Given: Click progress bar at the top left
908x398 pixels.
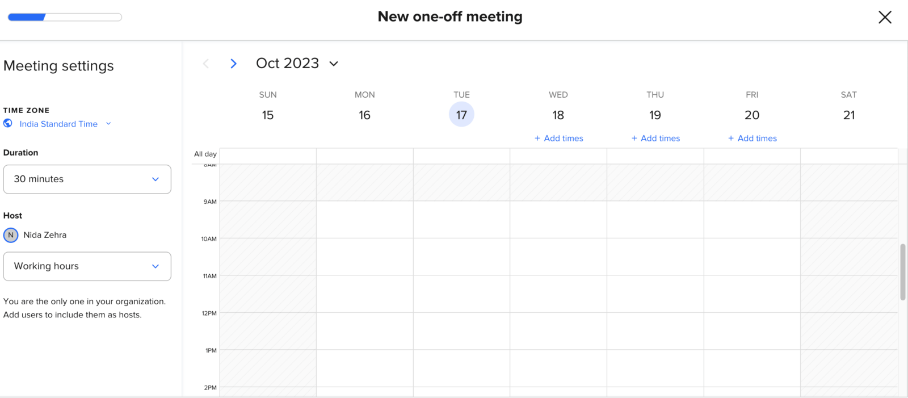Looking at the screenshot, I should (65, 17).
